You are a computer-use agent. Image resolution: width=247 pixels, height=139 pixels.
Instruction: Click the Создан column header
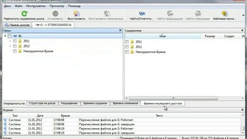tap(229, 36)
